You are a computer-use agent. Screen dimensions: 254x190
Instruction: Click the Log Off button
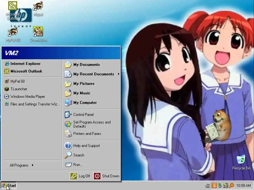(x=80, y=176)
